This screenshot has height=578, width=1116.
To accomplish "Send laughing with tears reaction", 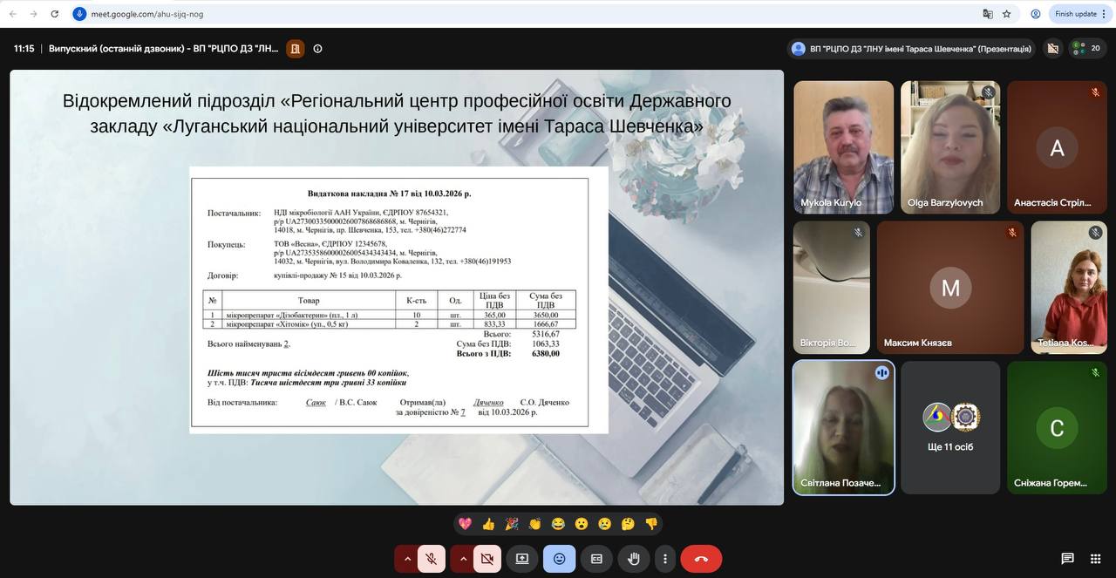I will click(558, 524).
